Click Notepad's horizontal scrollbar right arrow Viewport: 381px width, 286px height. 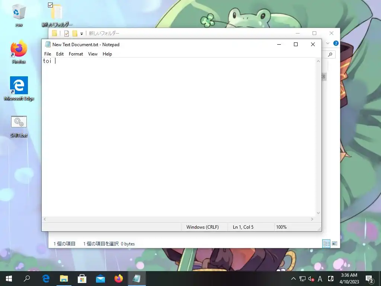pos(312,219)
